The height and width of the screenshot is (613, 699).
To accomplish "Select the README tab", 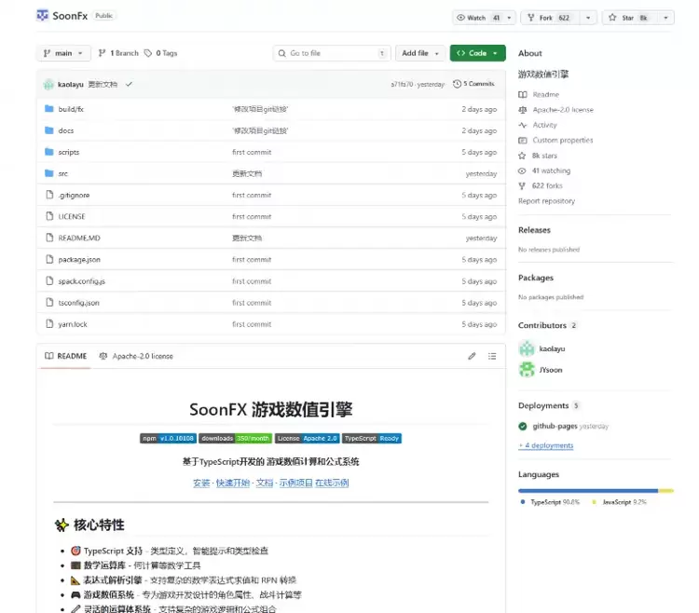I will [x=65, y=356].
